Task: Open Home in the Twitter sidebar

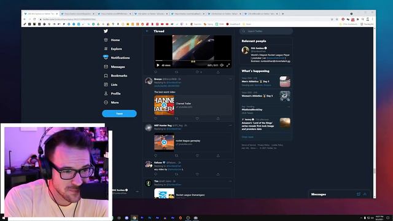Action: click(x=112, y=40)
